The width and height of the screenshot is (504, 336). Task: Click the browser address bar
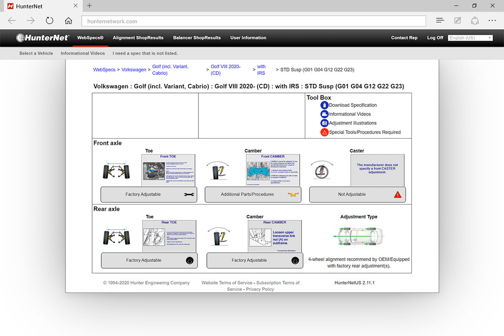252,20
